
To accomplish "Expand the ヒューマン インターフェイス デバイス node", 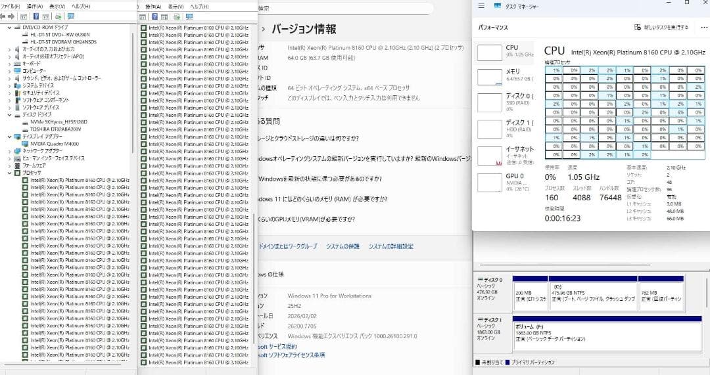I will pyautogui.click(x=9, y=158).
